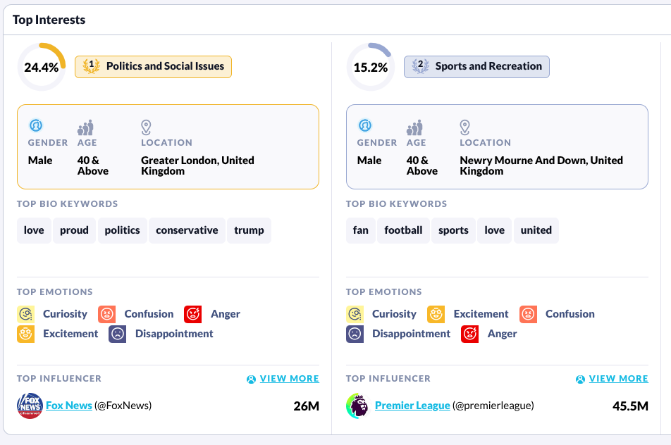Click the age group icon in Politics card

point(85,128)
